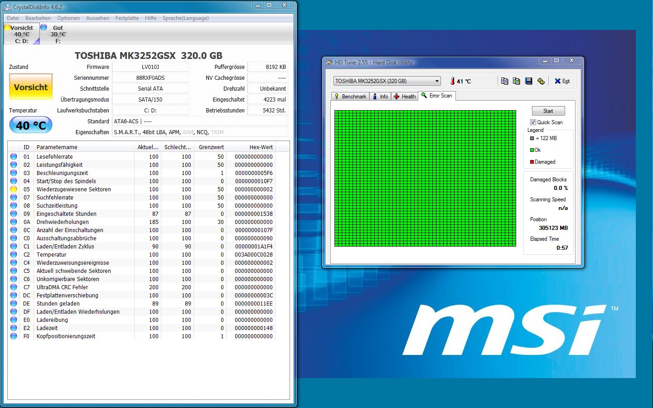This screenshot has height=408, width=653.
Task: Switch to the Health tab
Action: 405,97
